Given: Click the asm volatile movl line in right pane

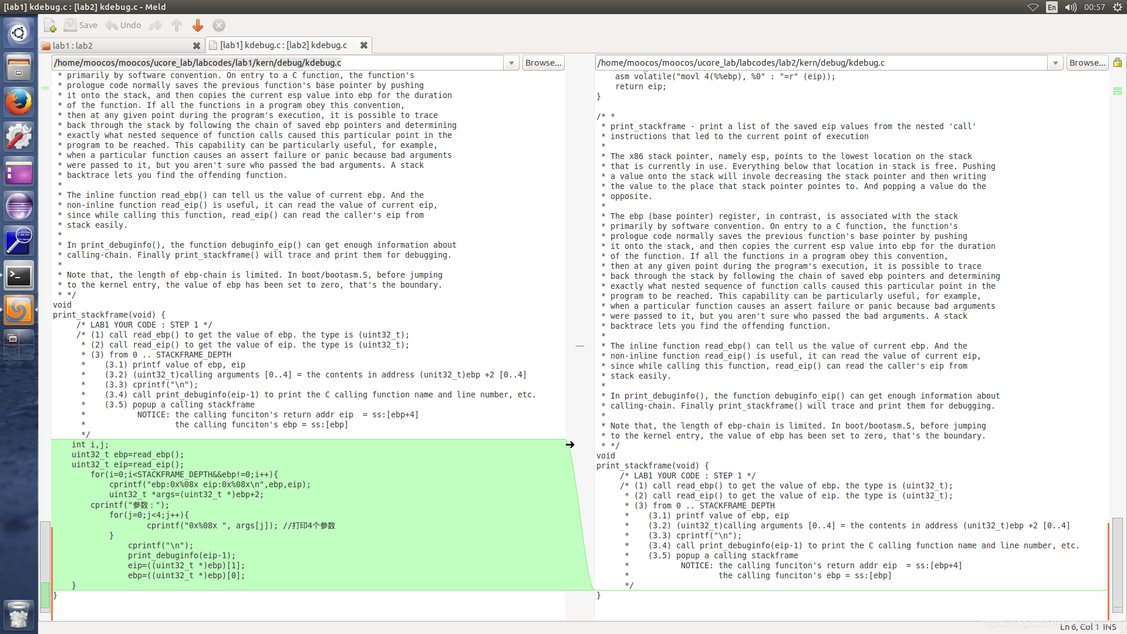Looking at the screenshot, I should (725, 76).
